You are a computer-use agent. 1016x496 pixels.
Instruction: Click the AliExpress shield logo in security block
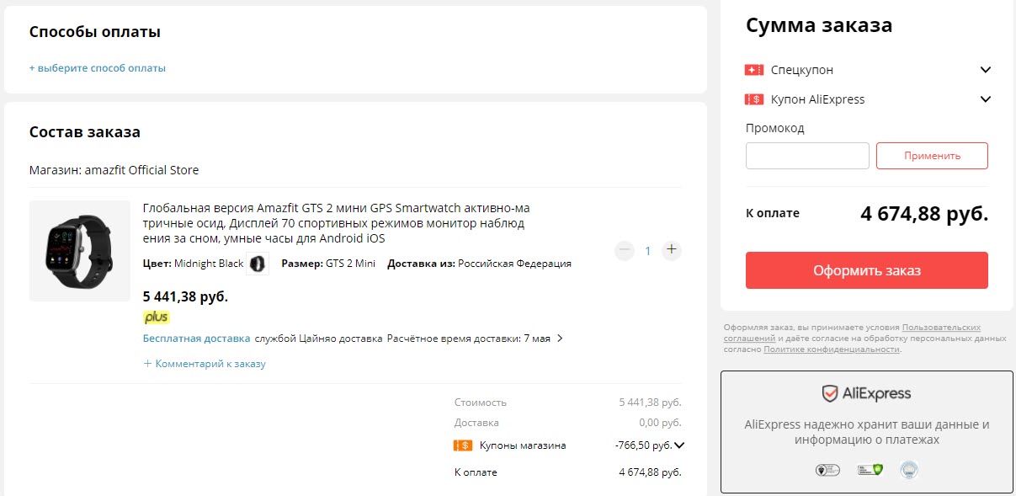(829, 392)
